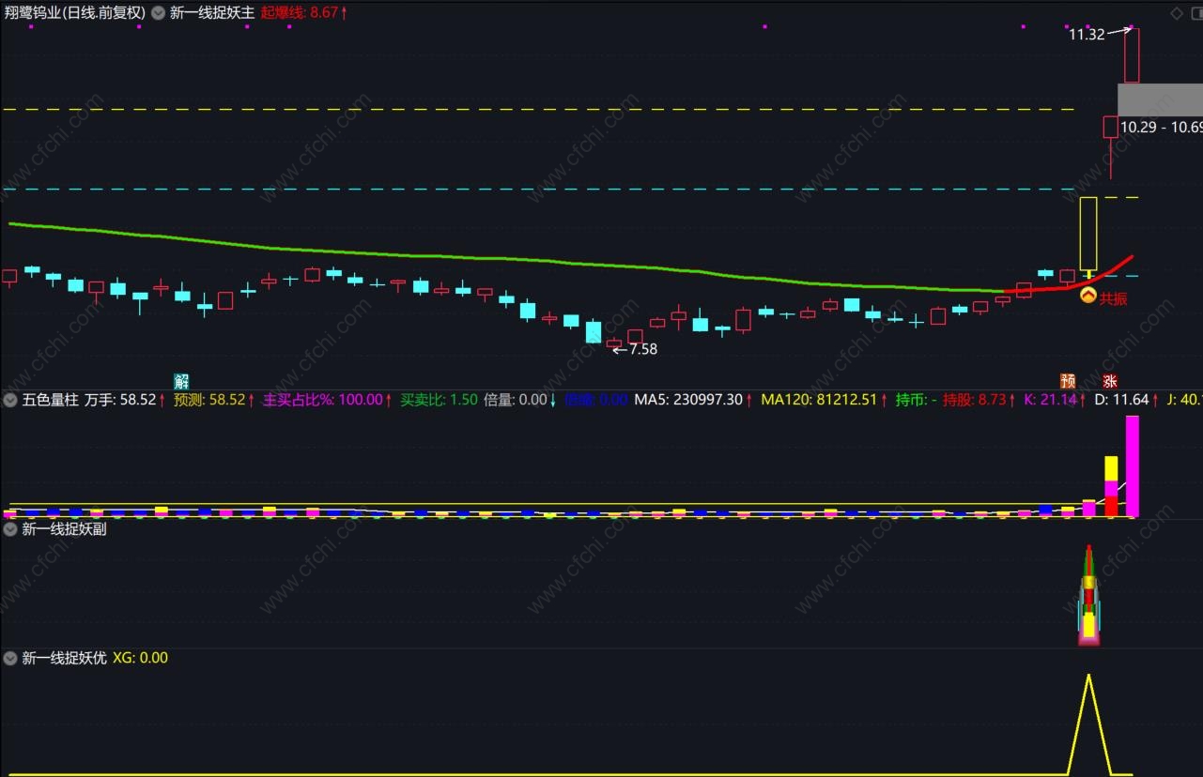Click the 倍量: 0.00 value
1203x777 pixels.
[x=519, y=400]
